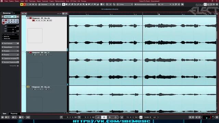Select the Object Selection arrow tool
This screenshot has height=123, width=219.
click(64, 4)
